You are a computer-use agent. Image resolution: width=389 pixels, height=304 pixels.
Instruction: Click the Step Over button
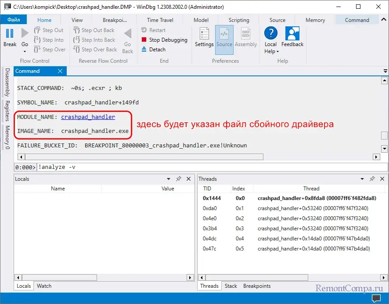pyautogui.click(x=50, y=50)
